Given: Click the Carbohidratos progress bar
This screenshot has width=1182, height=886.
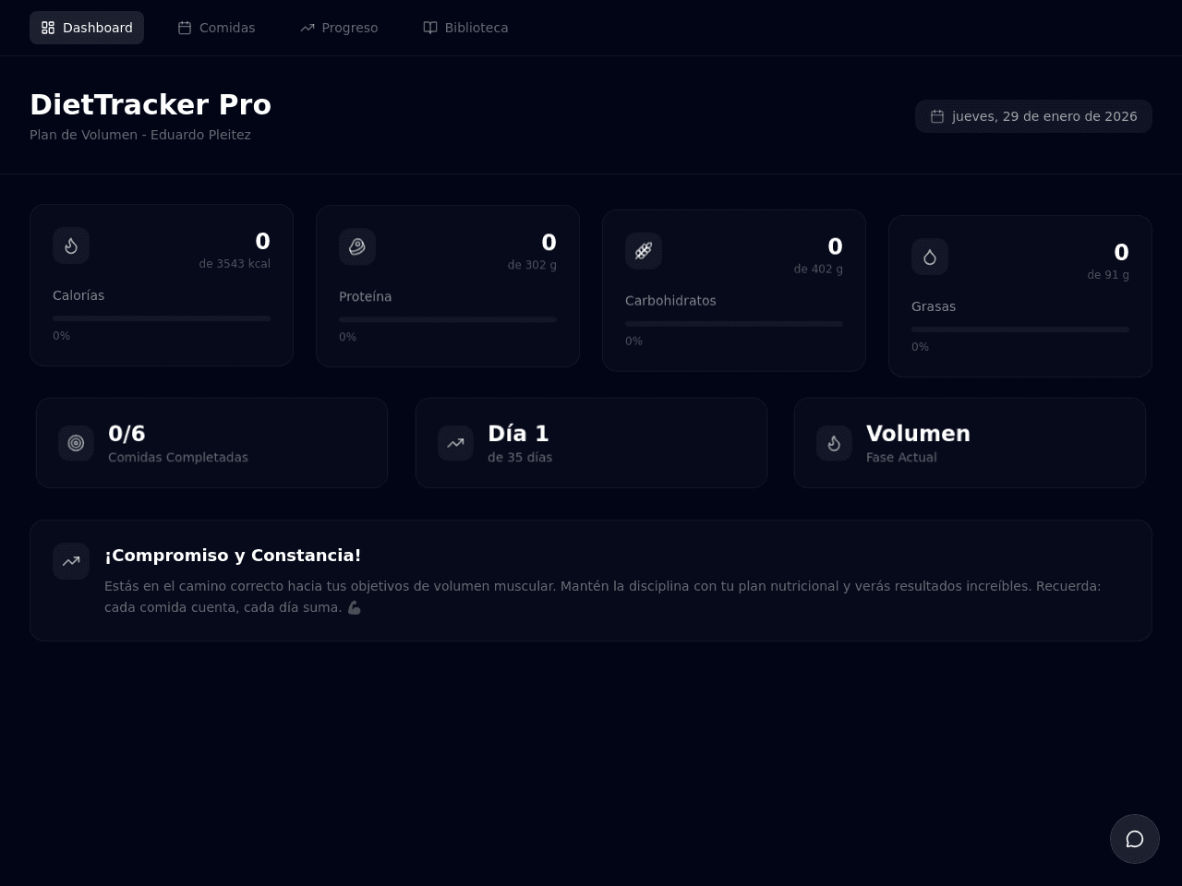Looking at the screenshot, I should click(734, 324).
